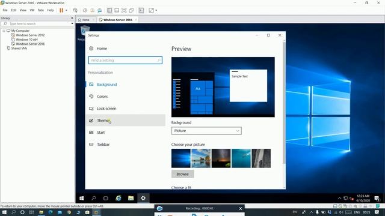Open Background personalization page

[126, 85]
